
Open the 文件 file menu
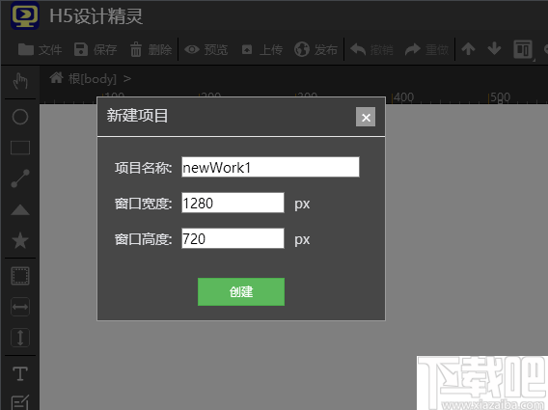(x=40, y=49)
